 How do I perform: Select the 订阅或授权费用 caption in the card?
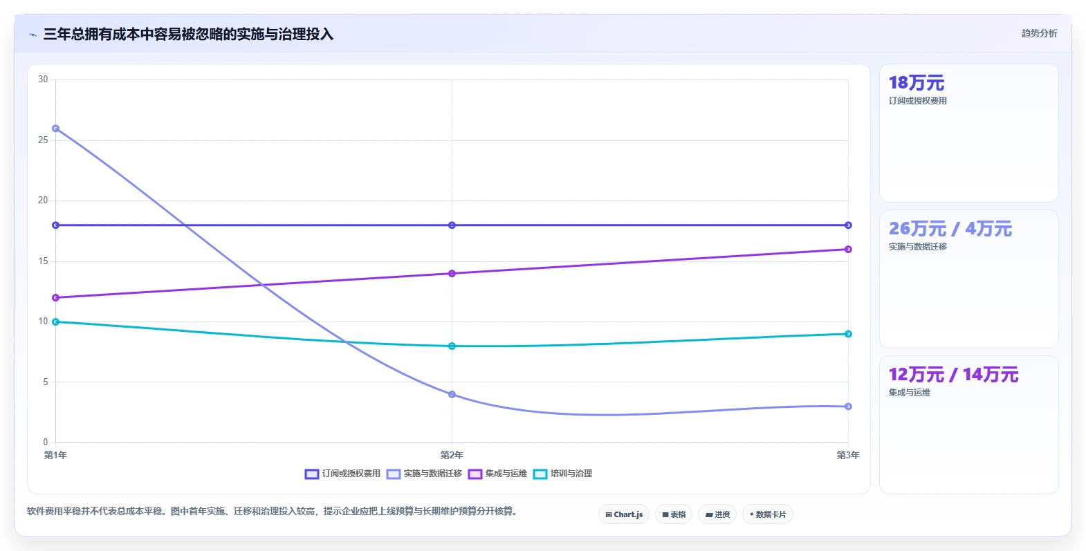coord(918,101)
